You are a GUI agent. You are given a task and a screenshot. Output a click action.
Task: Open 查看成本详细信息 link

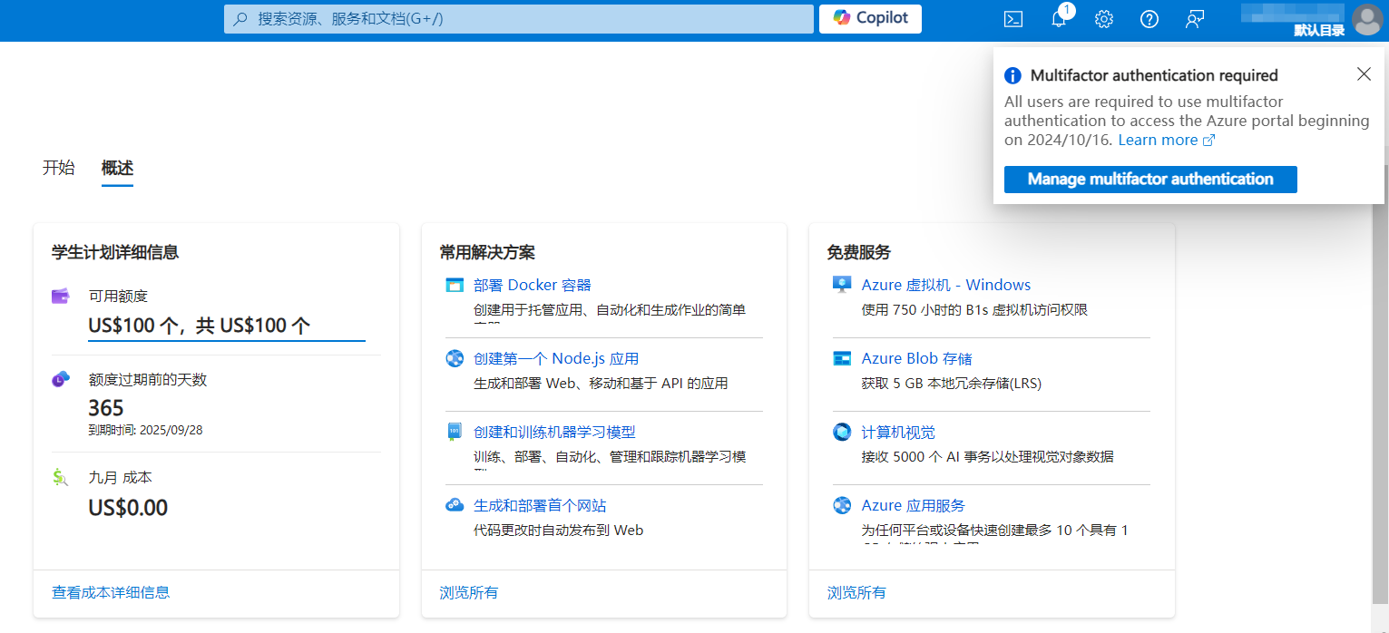click(111, 592)
